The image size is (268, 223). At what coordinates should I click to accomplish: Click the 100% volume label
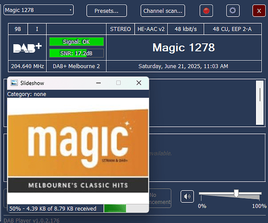(259, 206)
